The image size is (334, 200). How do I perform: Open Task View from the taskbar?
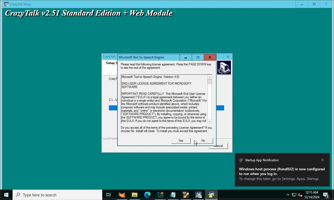pyautogui.click(x=109, y=195)
